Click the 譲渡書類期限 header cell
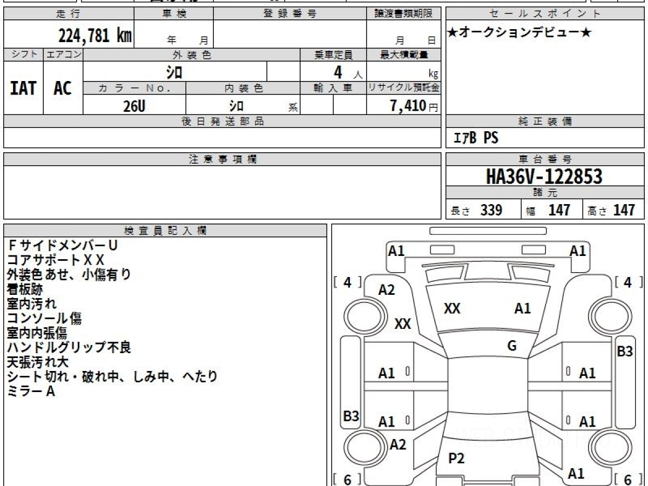Image resolution: width=648 pixels, height=486 pixels. point(404,14)
